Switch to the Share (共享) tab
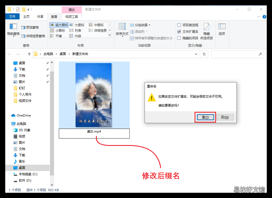 pos(40,17)
